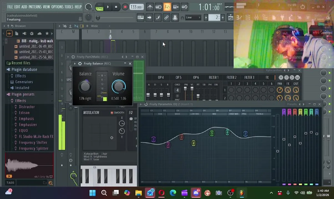Screen dimensions: 334x199
Task: Select Distructor preset folder
Action: 27,107
